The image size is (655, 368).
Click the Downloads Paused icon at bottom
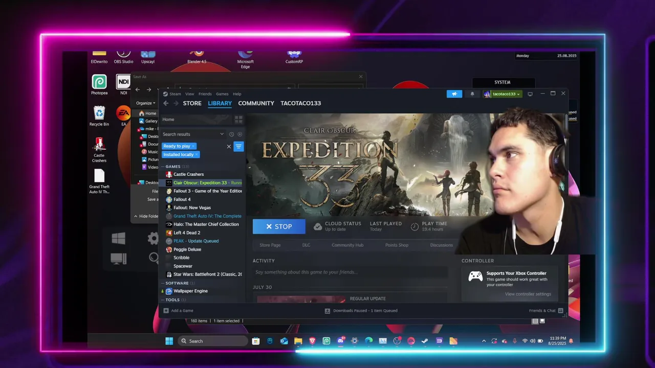[x=327, y=311]
